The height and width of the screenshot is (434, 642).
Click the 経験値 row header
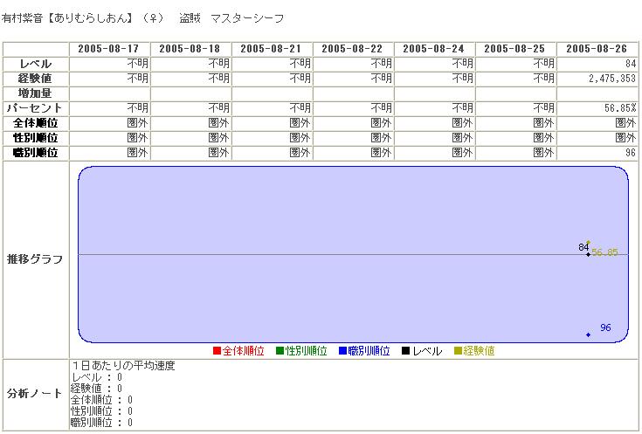(x=36, y=79)
